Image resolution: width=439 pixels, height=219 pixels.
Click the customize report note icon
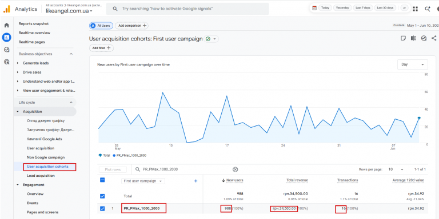(403, 38)
